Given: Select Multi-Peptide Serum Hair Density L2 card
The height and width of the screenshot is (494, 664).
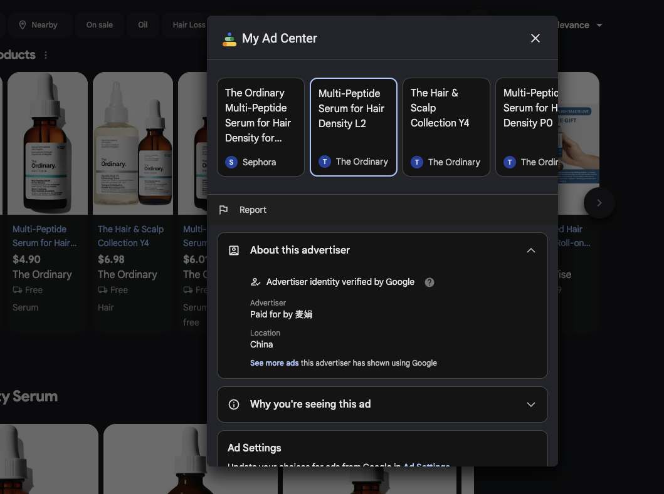Looking at the screenshot, I should coord(354,127).
